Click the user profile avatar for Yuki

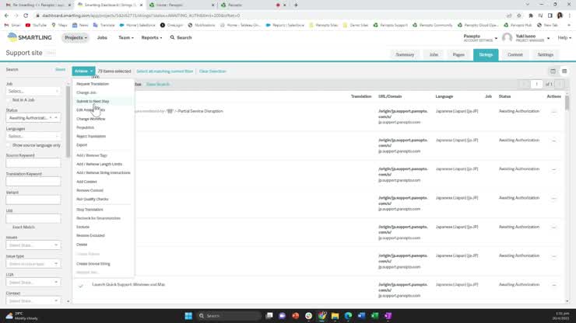tap(508, 37)
